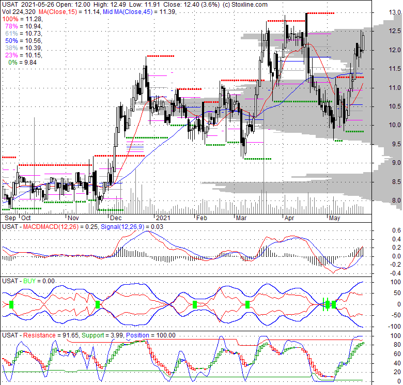Image resolution: width=403 pixels, height=385 pixels.
Task: Click the 11.0 price axis label
Action: click(x=395, y=88)
